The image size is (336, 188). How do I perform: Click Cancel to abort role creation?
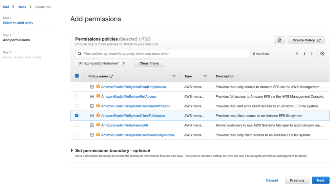(x=272, y=180)
